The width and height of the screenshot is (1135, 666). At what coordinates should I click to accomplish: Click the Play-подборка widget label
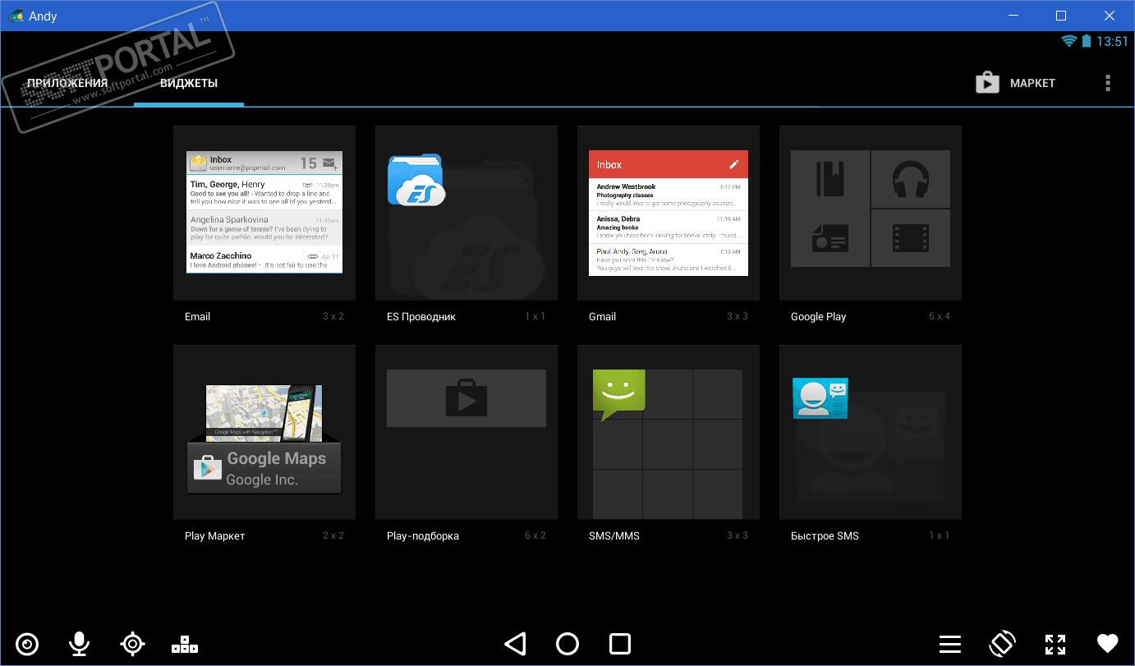click(x=423, y=535)
